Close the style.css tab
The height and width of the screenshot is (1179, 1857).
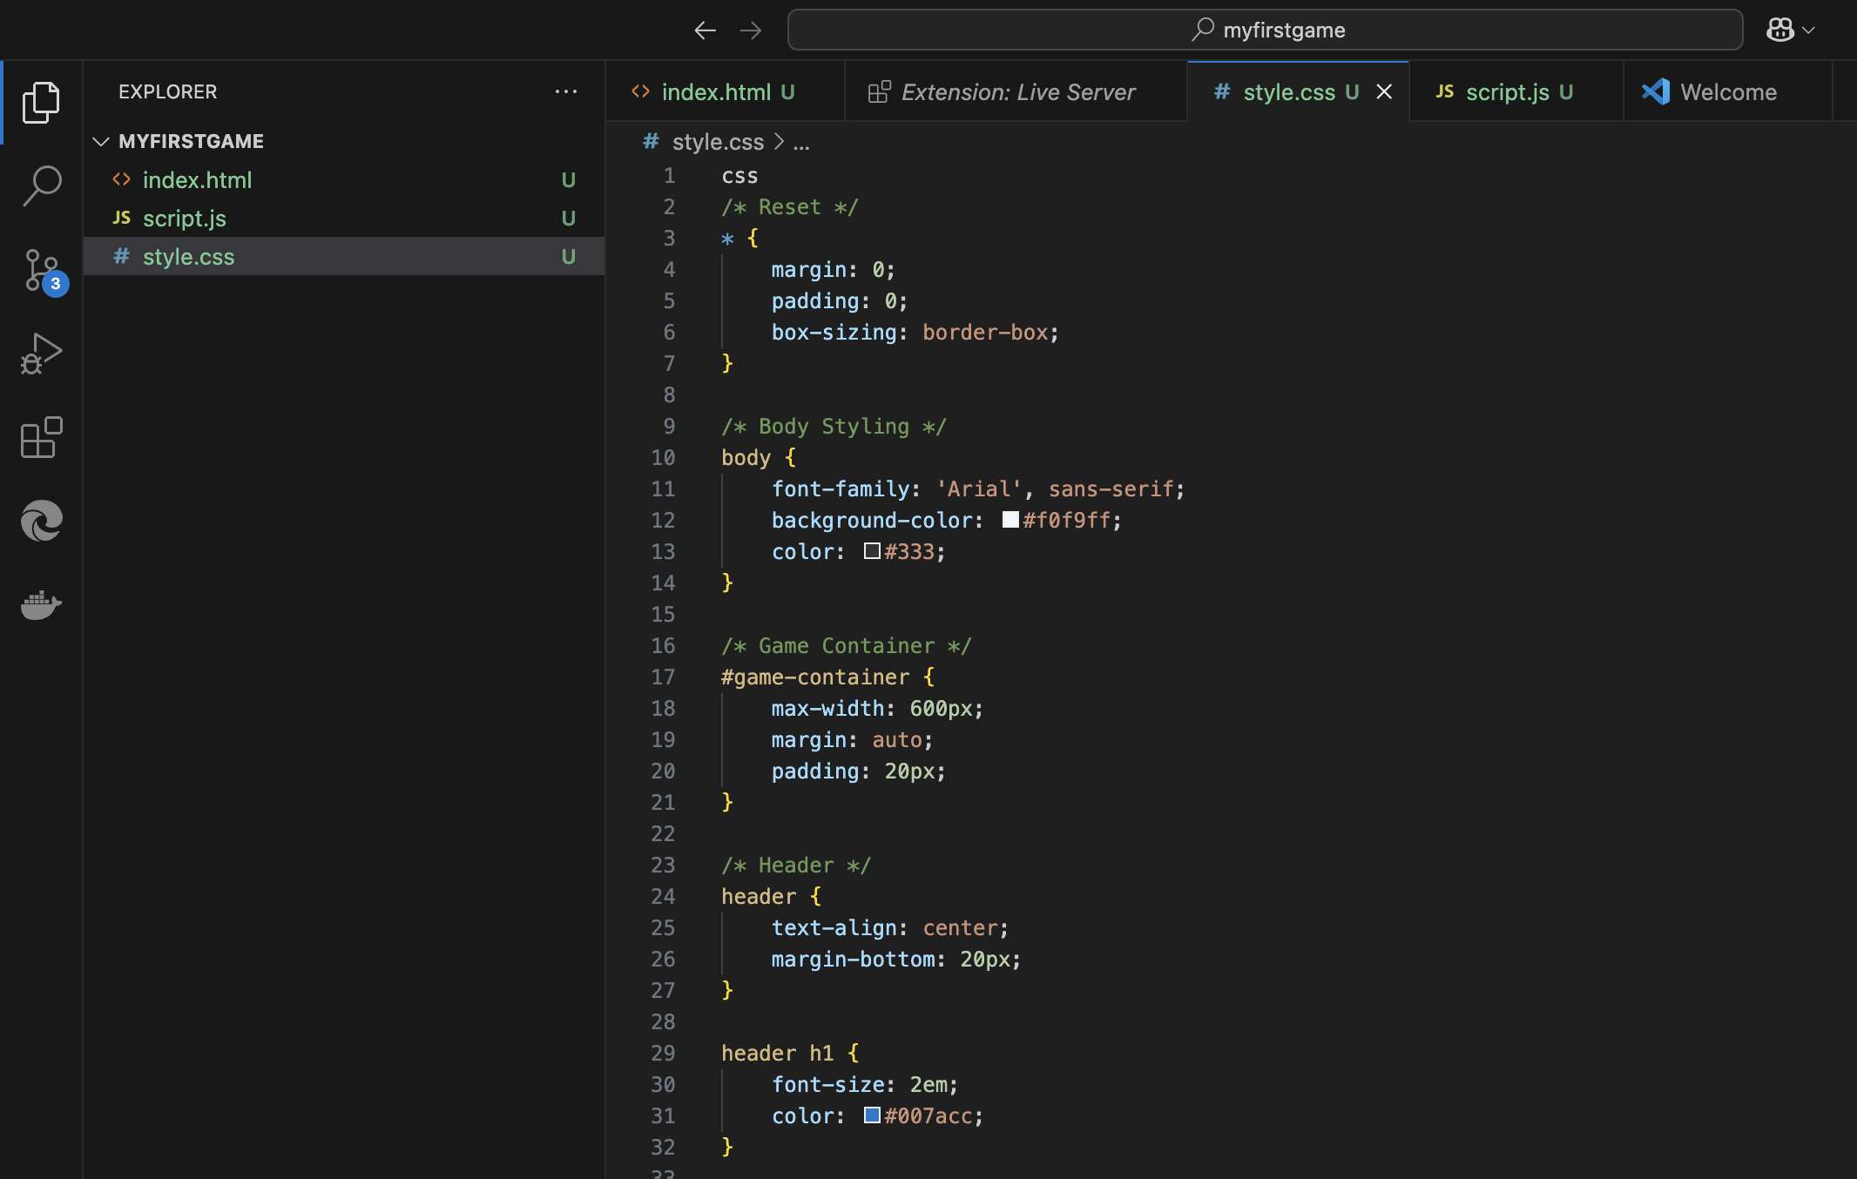(x=1384, y=92)
